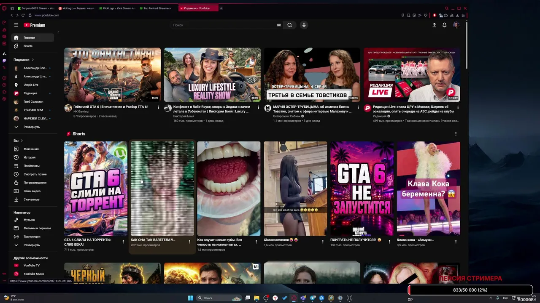Open Понравившиеся in the sidebar
Screen dimensions: 540x303
click(32, 183)
